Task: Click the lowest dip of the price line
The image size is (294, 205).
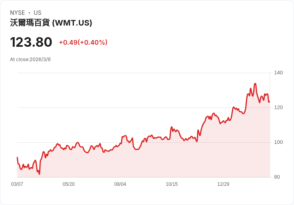Action: (40, 174)
